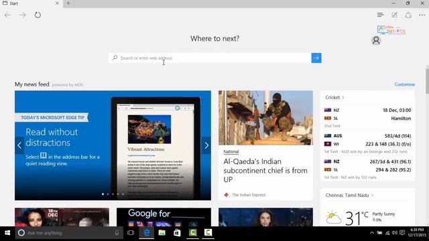This screenshot has height=241, width=429.
Task: Click the user profile avatar icon
Action: point(376,40)
